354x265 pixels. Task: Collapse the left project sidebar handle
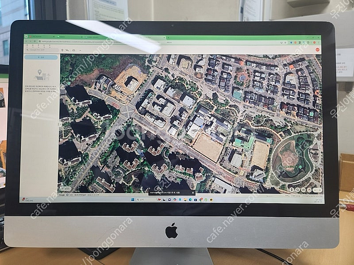[60, 124]
